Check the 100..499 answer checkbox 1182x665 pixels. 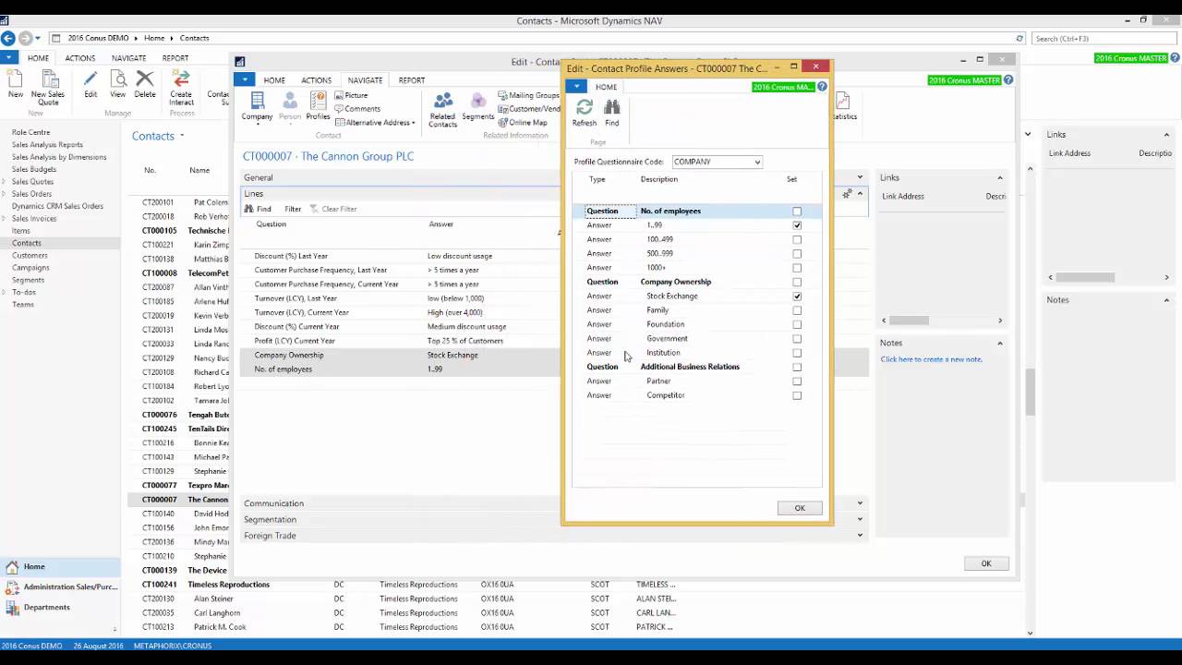click(797, 239)
